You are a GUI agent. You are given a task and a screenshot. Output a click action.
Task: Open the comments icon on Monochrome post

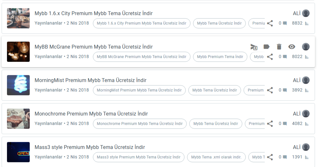tap(285, 123)
